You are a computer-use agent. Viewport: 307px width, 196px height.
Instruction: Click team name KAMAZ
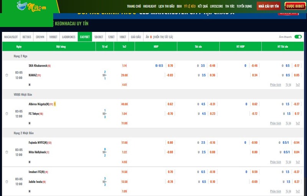33,75
